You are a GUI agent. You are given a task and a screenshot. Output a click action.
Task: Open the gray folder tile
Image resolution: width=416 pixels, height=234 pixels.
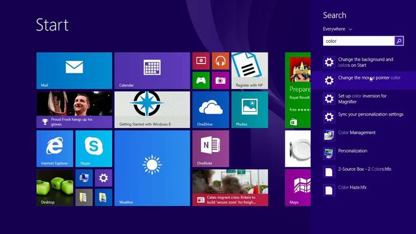coord(84,198)
